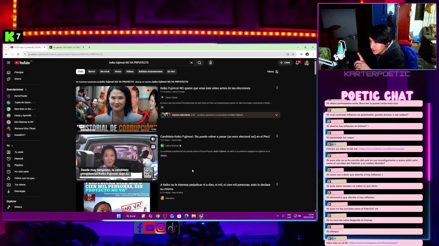Search instead for 'keiko fujimori NO VA PRPOYECTO'

[x=170, y=82]
